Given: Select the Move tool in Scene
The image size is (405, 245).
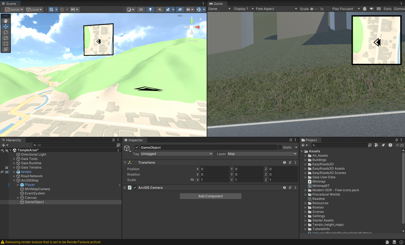Looking at the screenshot, I should (x=5, y=27).
